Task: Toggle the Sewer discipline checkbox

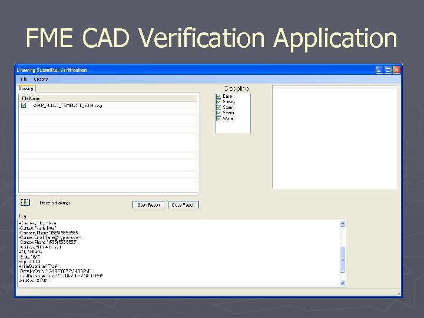Action: 218,112
